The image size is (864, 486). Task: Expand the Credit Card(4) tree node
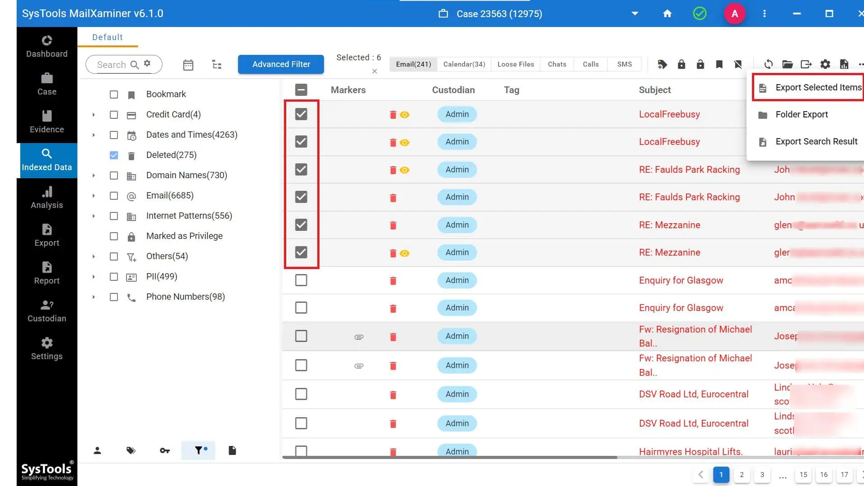[x=94, y=115]
